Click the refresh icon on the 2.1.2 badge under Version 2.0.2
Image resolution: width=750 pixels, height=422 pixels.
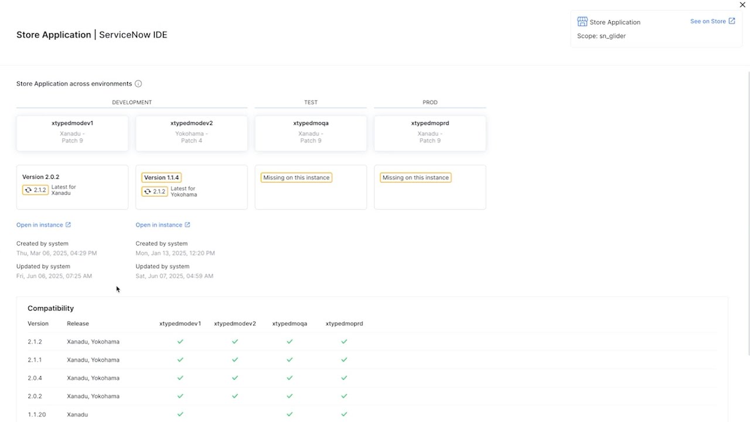coord(28,190)
